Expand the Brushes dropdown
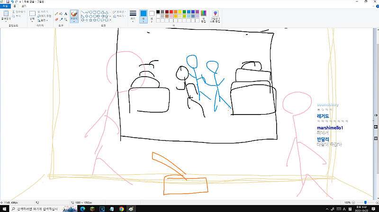Viewport: 379px width, 212px height. click(x=74, y=21)
